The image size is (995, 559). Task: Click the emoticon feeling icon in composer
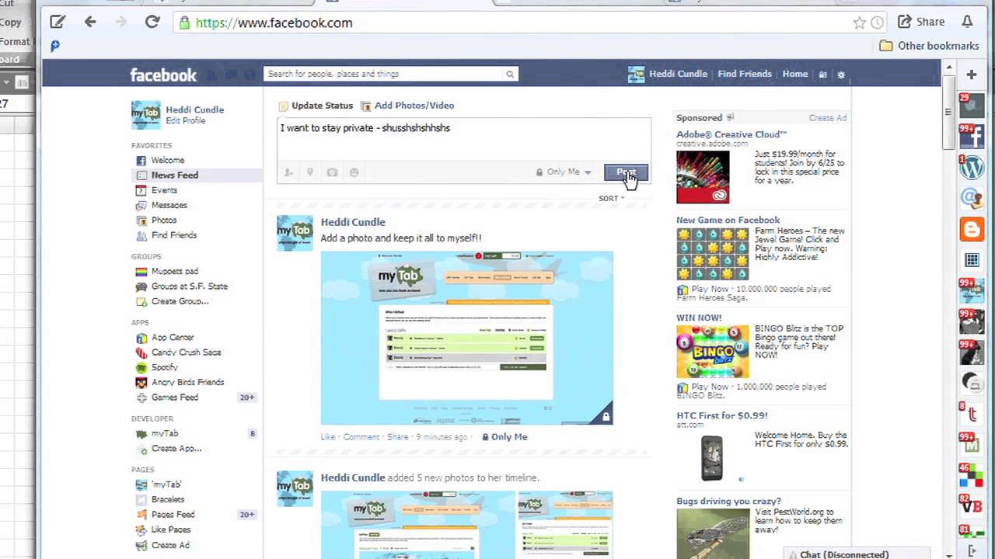tap(354, 172)
